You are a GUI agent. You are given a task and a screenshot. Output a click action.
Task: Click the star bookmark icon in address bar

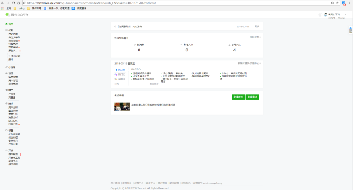[x=337, y=3]
